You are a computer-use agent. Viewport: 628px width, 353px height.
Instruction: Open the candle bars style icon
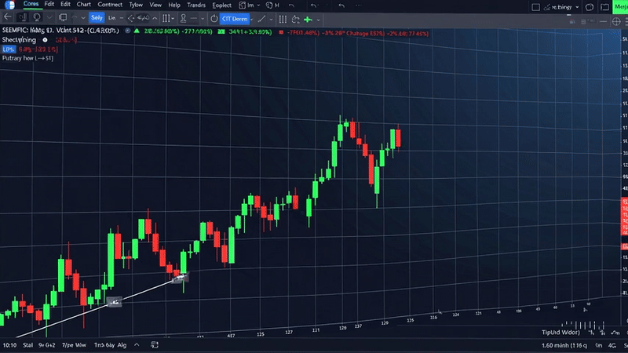point(167,18)
